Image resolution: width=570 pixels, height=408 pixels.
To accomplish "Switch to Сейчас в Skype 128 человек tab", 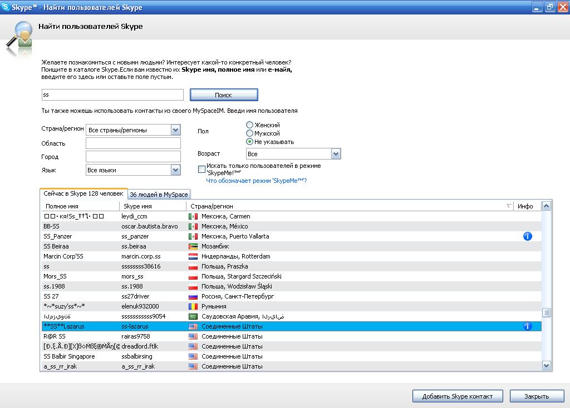I will point(83,194).
